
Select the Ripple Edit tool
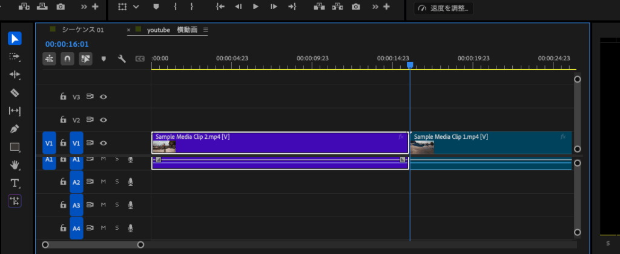15,74
